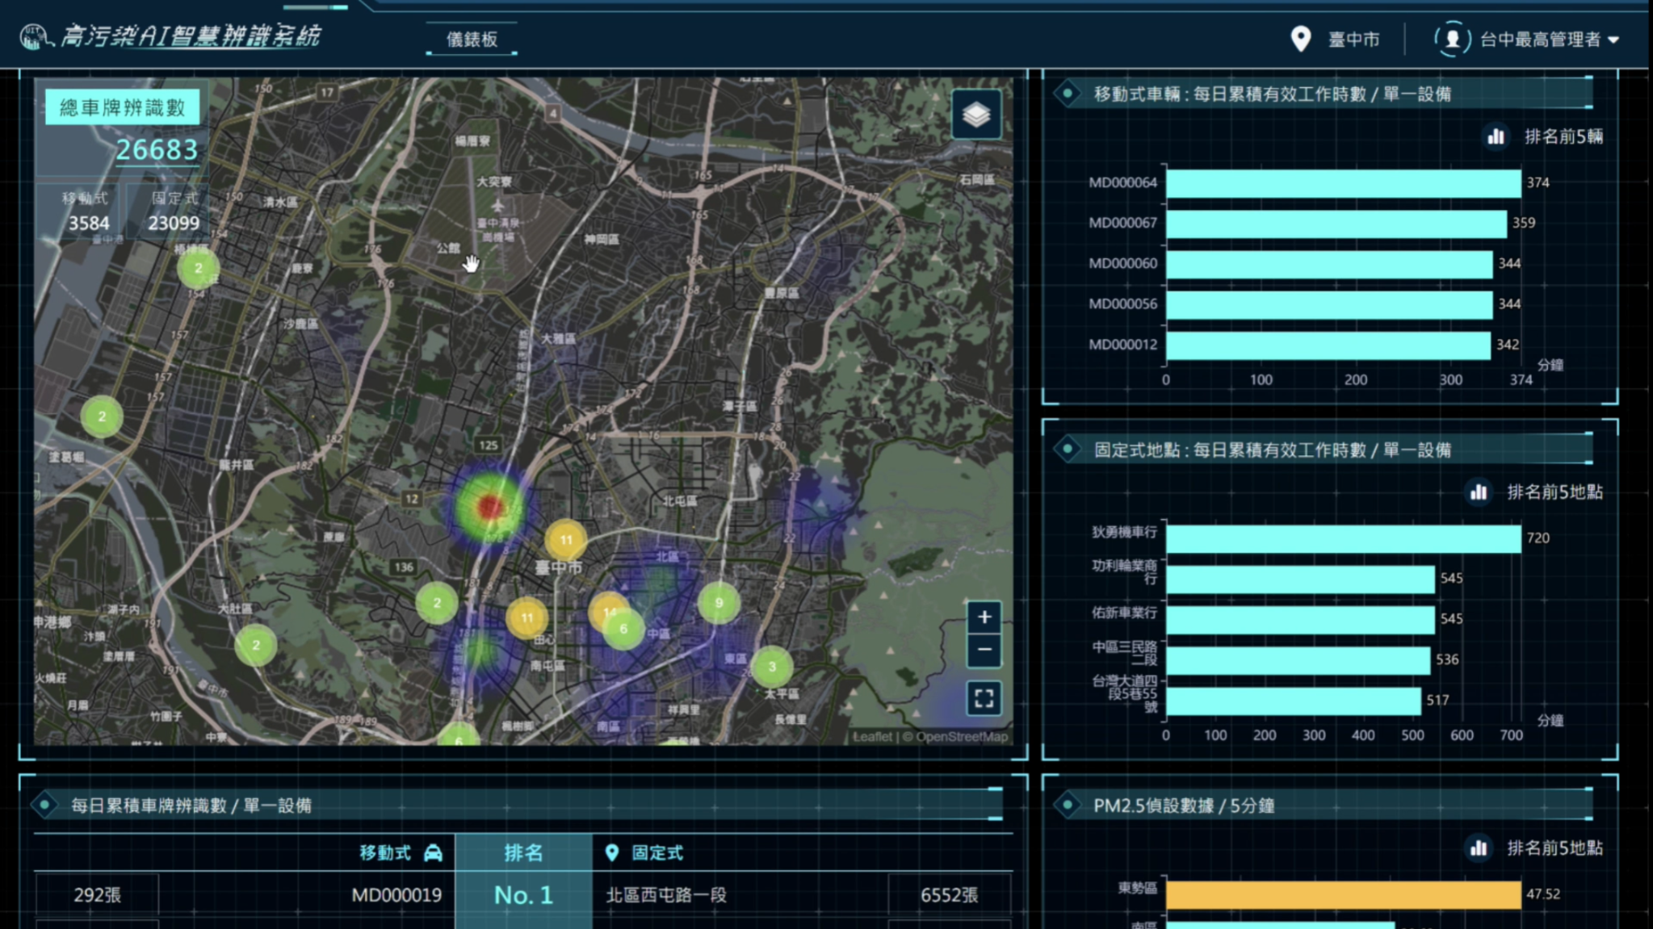Click the green cluster marker labeled 3

click(x=771, y=667)
